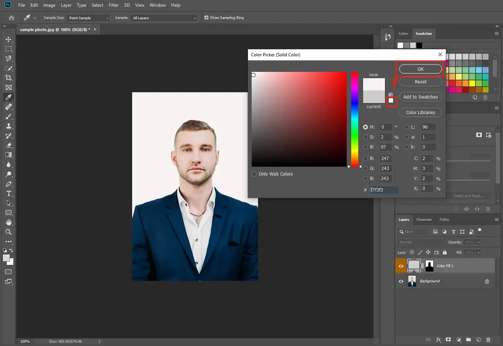Select the Lasso tool
Viewport: 503px width, 346px height.
[x=9, y=59]
